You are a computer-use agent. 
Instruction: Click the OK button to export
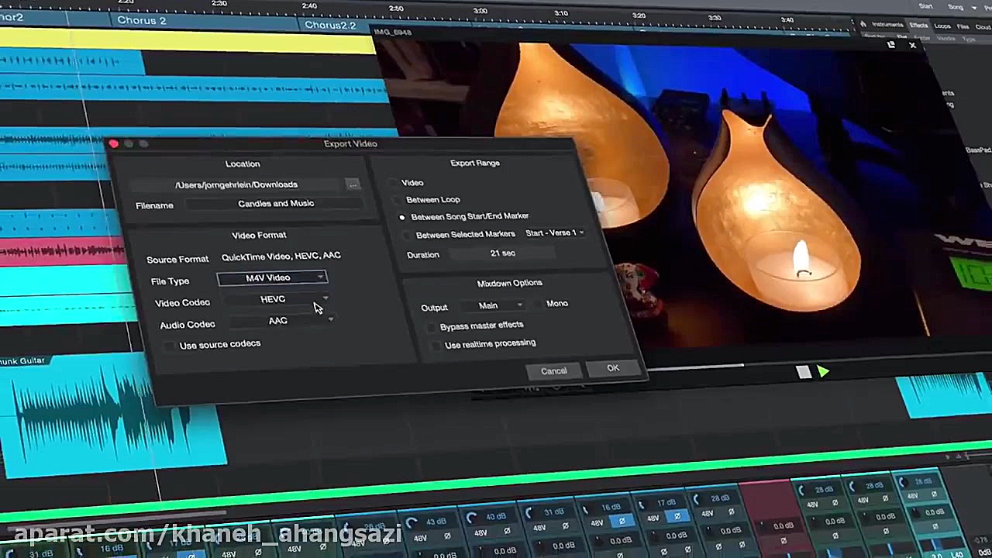[613, 368]
